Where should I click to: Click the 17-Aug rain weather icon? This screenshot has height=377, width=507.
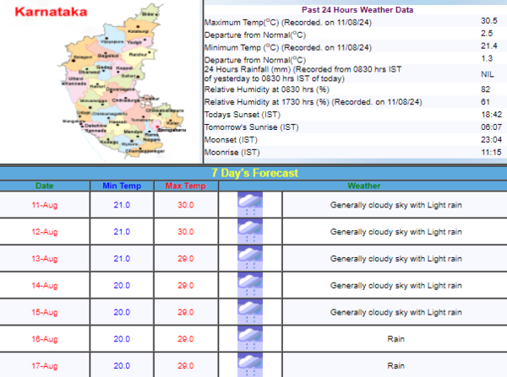point(250,365)
